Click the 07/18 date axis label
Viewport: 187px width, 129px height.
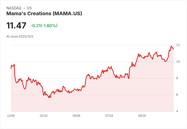(109, 116)
